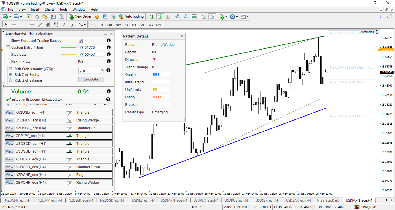This screenshot has height=210, width=395.
Task: Open the Insert menu
Action: point(35,10)
